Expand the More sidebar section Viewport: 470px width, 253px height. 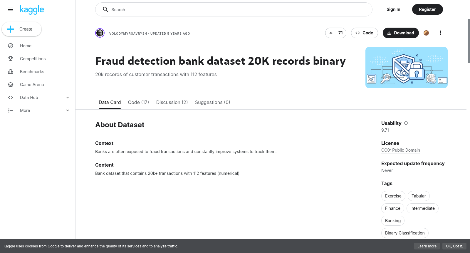pos(68,110)
